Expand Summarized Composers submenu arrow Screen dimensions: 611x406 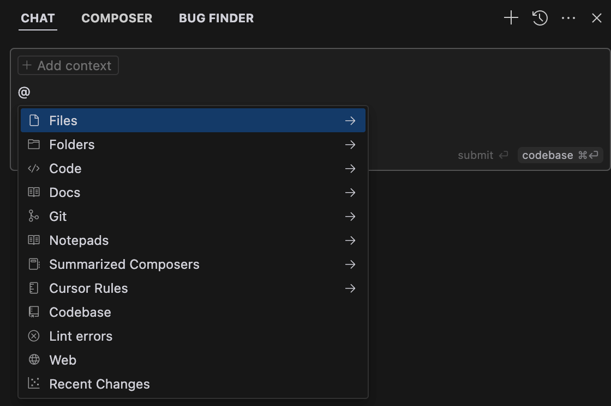[x=350, y=264]
